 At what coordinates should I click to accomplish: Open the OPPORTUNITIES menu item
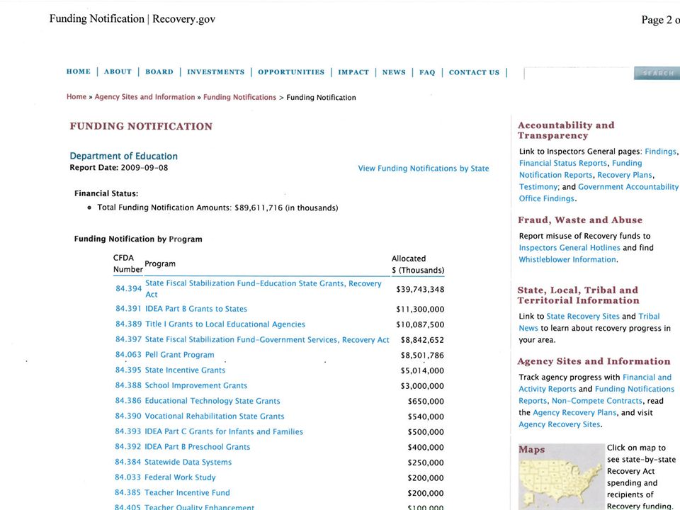click(291, 72)
